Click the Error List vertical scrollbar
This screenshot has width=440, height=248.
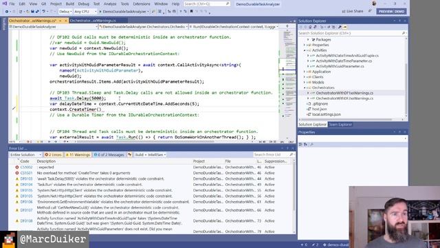[x=294, y=196]
